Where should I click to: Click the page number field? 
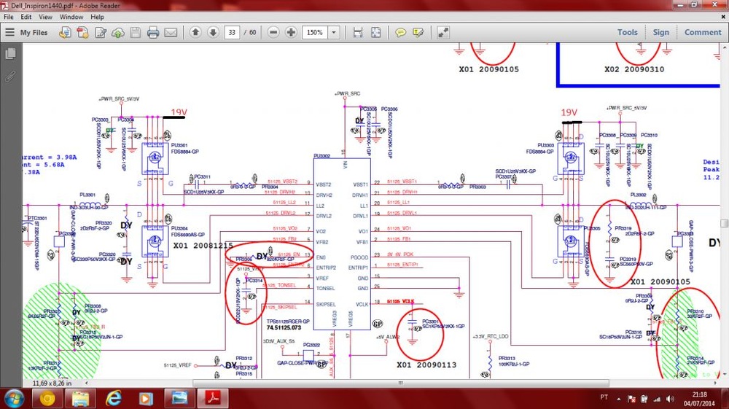tap(233, 33)
